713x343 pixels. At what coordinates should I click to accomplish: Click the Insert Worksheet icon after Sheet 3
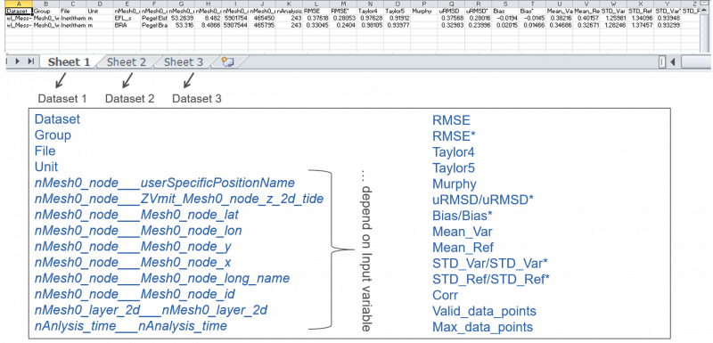pyautogui.click(x=227, y=62)
